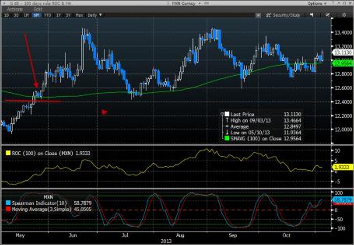
Task: Open chart settings with the gear icon
Action: point(344,15)
